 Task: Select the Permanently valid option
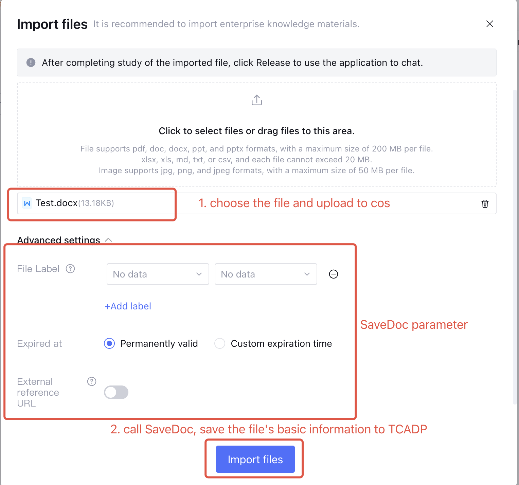(109, 343)
